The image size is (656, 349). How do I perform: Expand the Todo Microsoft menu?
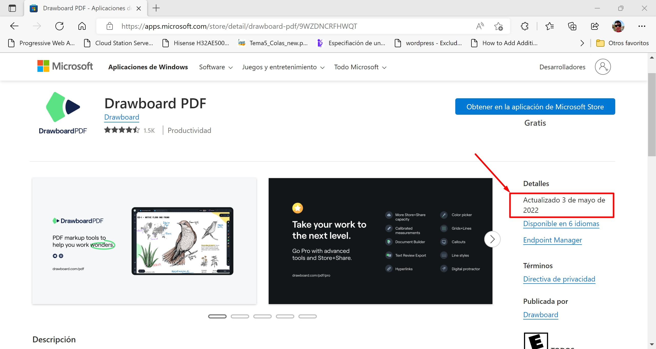pos(360,67)
